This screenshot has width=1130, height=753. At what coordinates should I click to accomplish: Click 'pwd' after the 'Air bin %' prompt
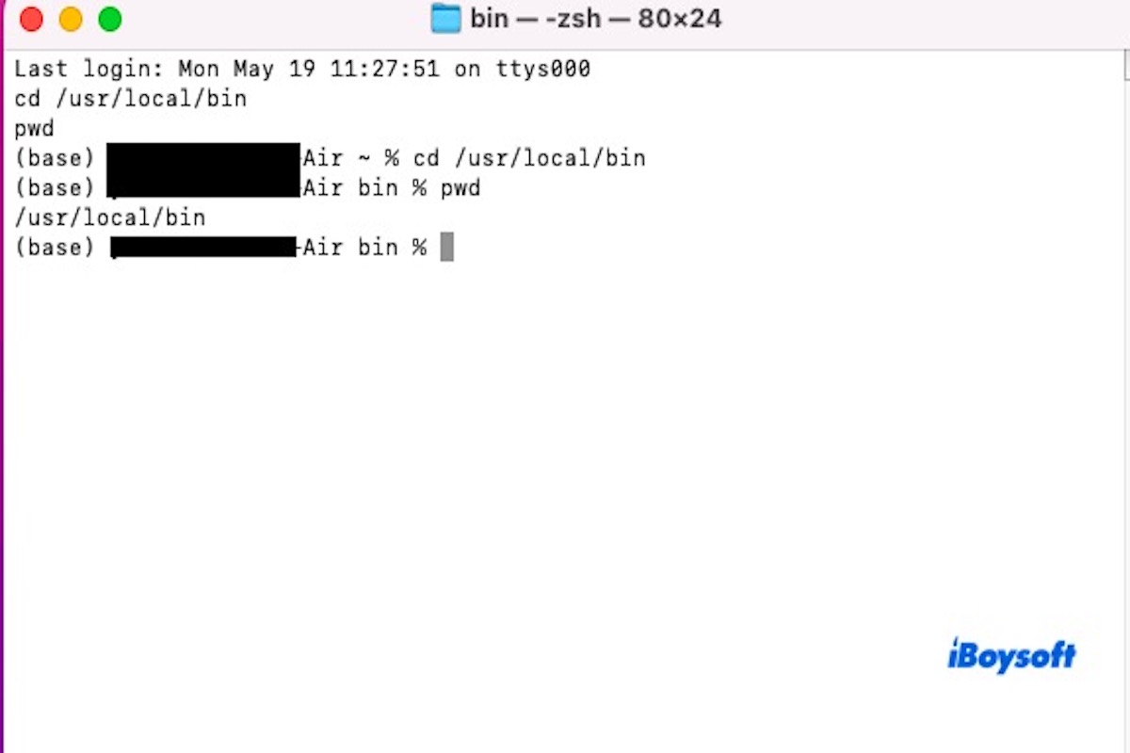tap(460, 188)
